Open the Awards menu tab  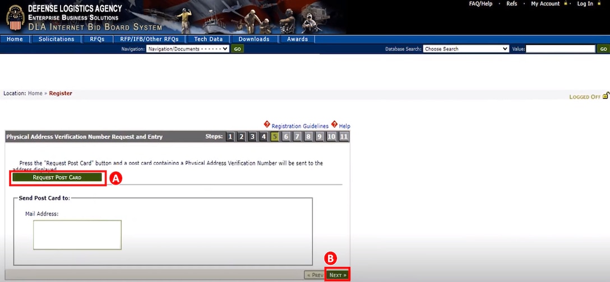coord(297,39)
